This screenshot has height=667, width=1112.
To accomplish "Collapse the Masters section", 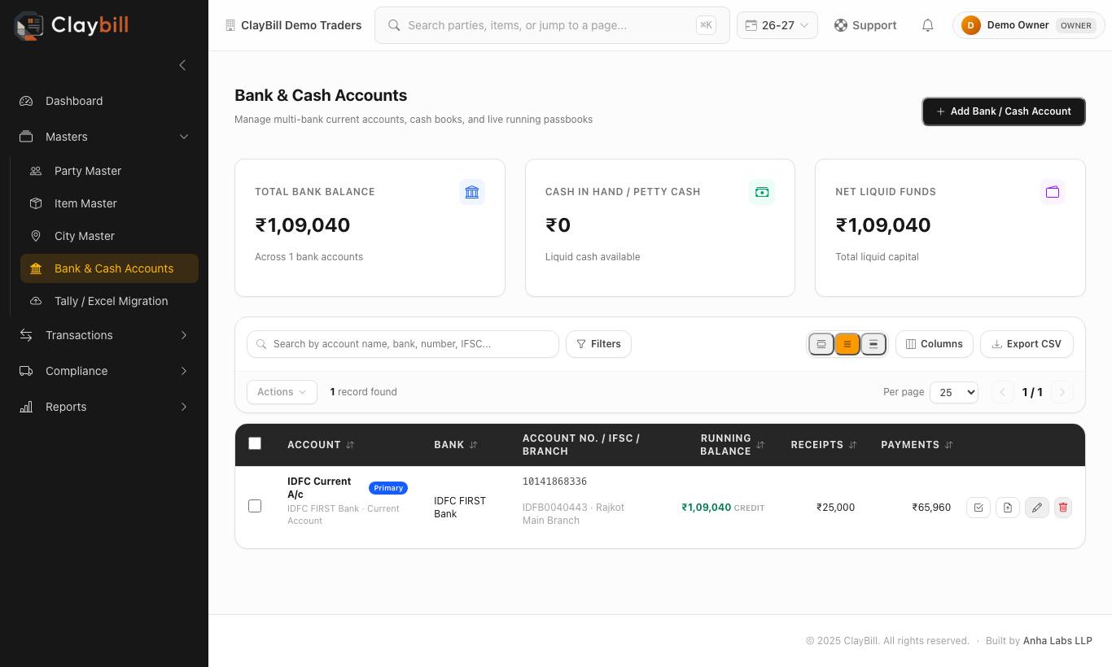I will click(104, 137).
